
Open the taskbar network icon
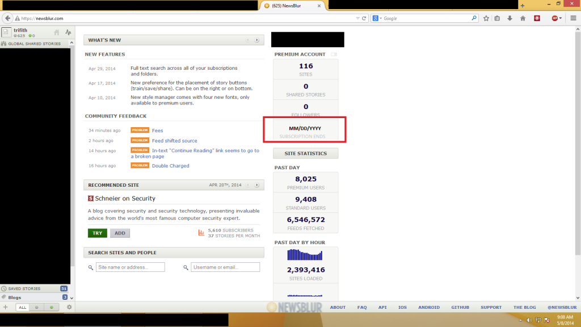tap(538, 320)
